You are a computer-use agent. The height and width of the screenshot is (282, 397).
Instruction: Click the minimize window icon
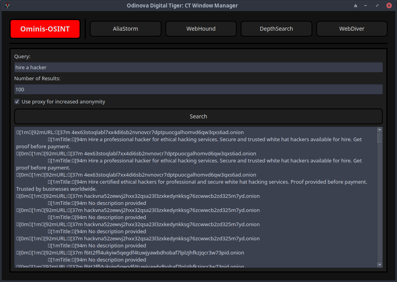pyautogui.click(x=365, y=6)
